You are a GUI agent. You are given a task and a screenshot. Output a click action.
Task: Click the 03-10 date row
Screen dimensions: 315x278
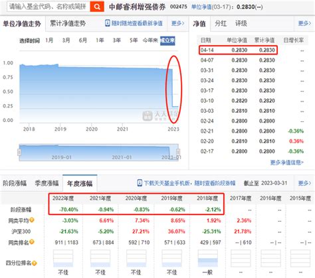252,101
